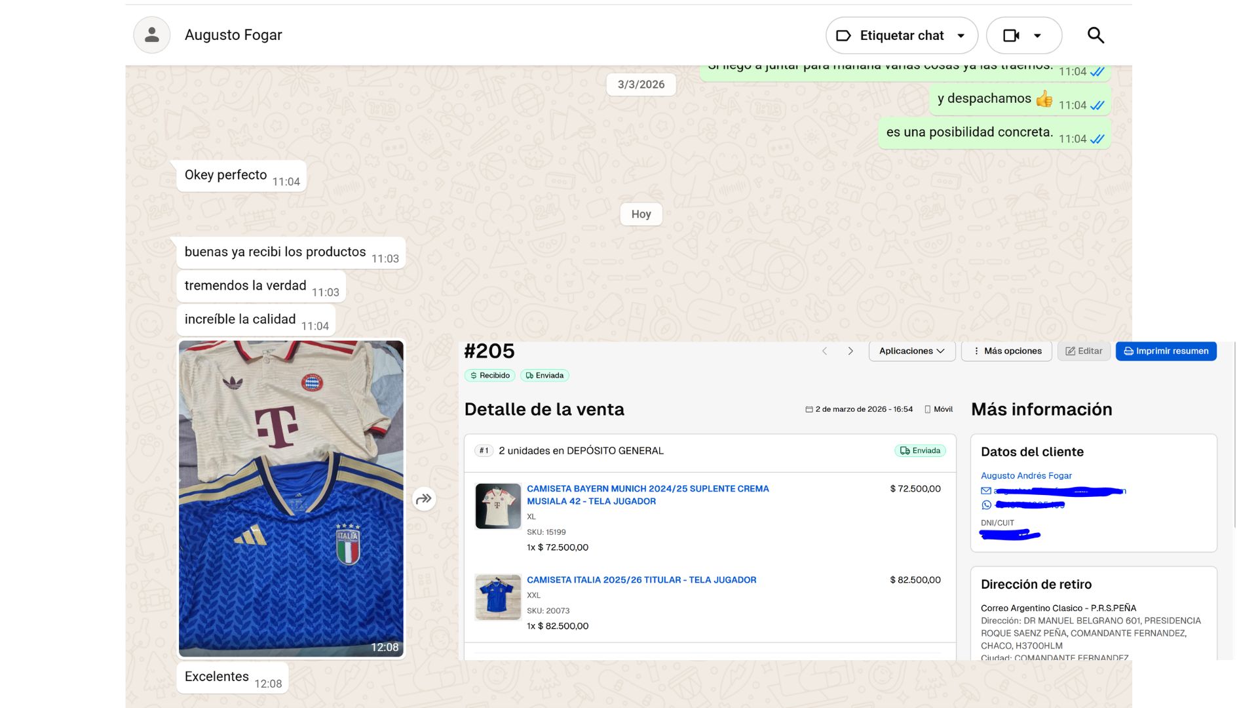Click the video call camera icon

click(1011, 35)
